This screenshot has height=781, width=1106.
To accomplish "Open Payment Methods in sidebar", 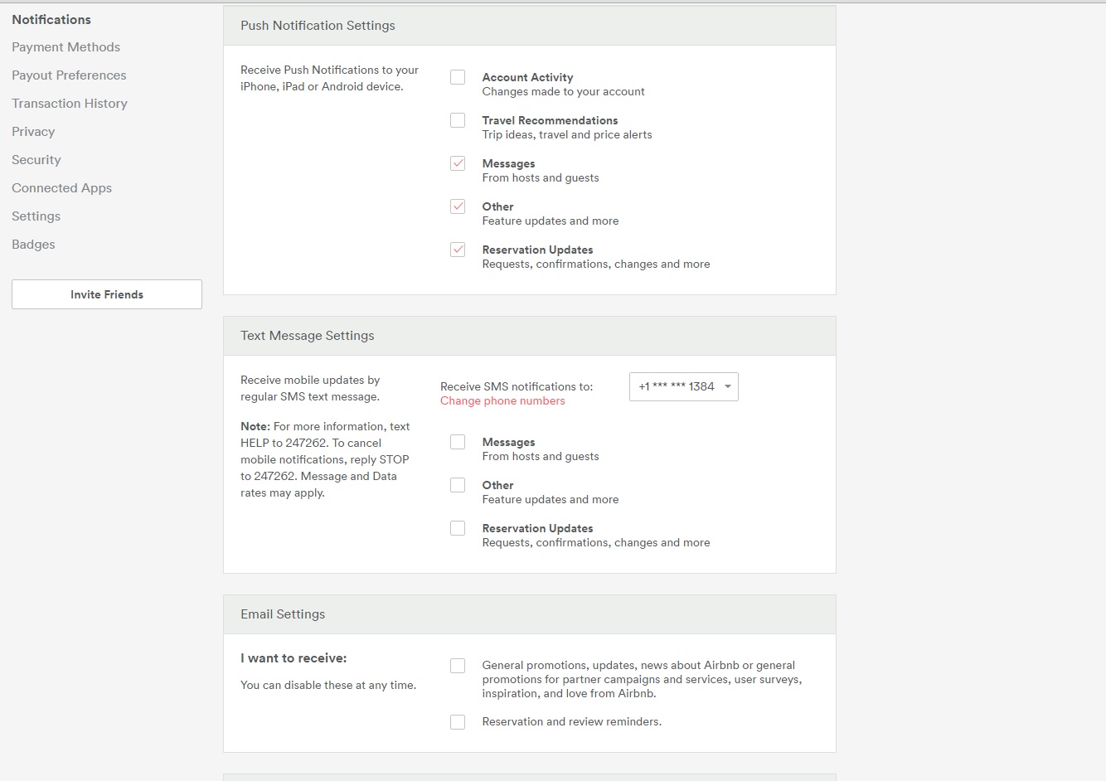I will pyautogui.click(x=66, y=47).
